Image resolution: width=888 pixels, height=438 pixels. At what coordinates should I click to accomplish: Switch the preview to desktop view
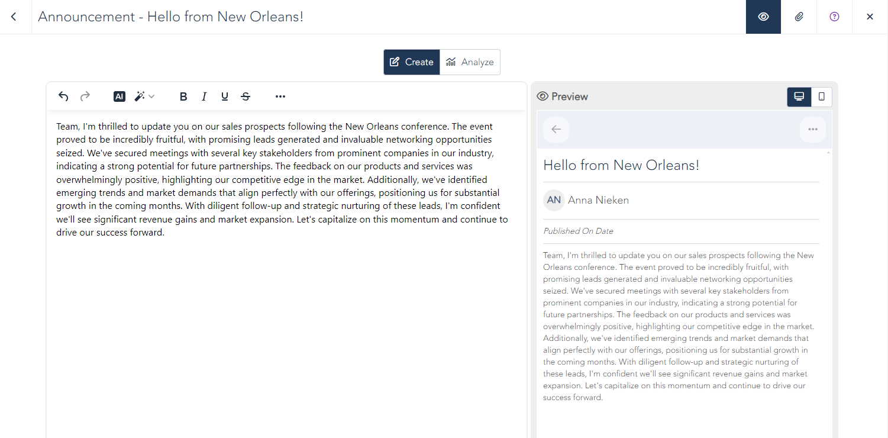pos(799,96)
